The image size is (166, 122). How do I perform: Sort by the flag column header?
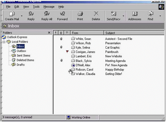click(x=67, y=33)
